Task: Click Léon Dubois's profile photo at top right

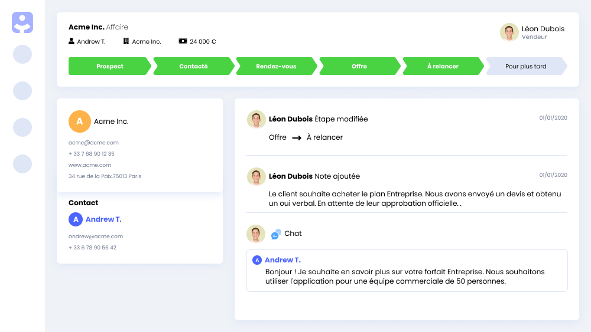Action: point(509,32)
